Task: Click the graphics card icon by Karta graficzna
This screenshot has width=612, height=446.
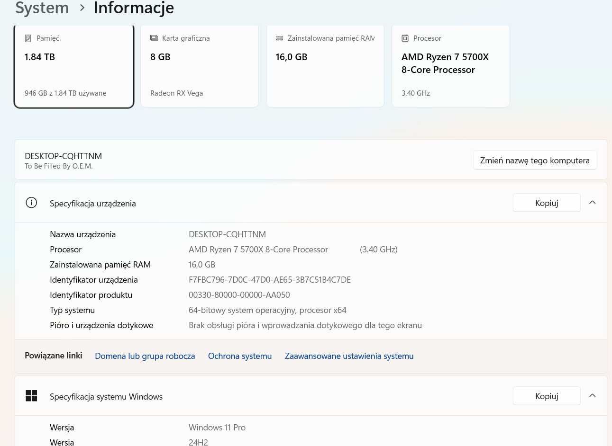Action: [x=154, y=38]
